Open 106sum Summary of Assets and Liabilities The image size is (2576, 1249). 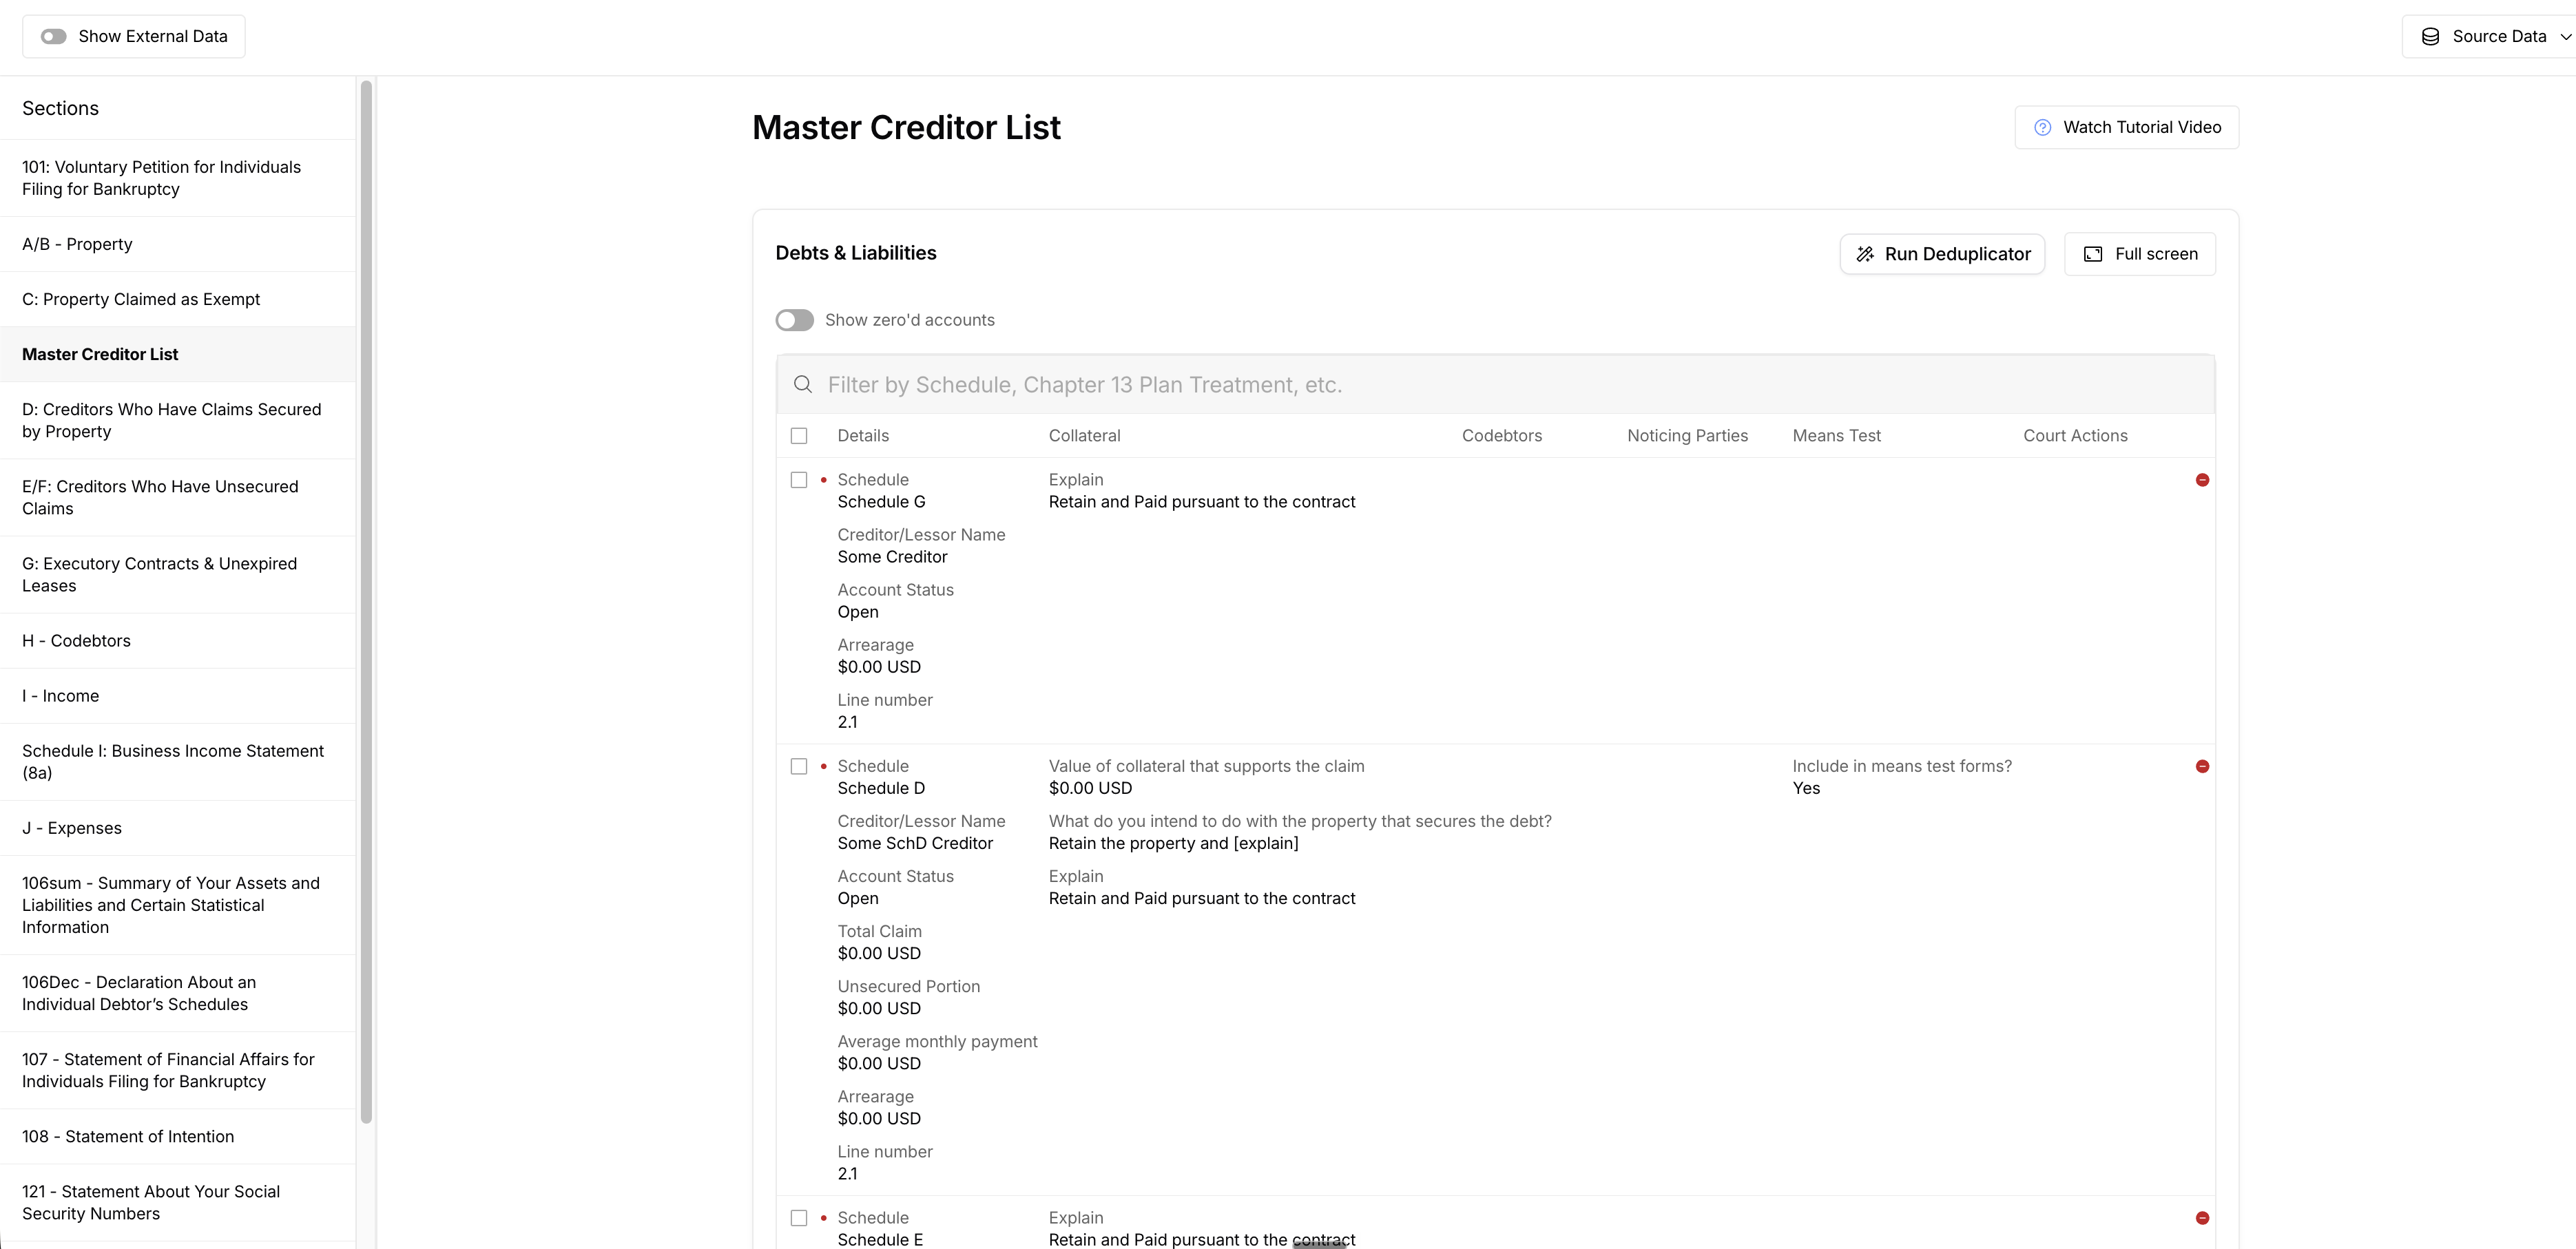pyautogui.click(x=178, y=905)
